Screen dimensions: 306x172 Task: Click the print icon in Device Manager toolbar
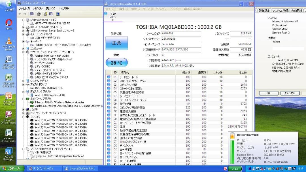[39, 14]
